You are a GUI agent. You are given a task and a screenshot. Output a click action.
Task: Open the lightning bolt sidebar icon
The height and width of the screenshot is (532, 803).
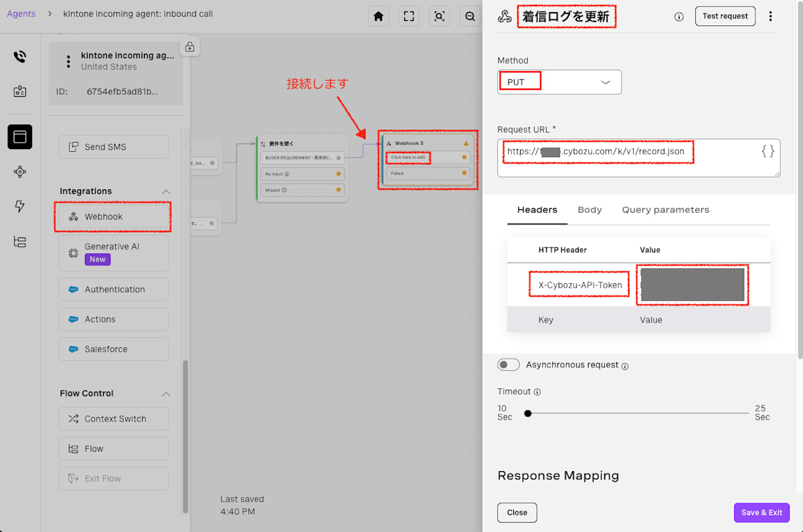[x=20, y=207]
